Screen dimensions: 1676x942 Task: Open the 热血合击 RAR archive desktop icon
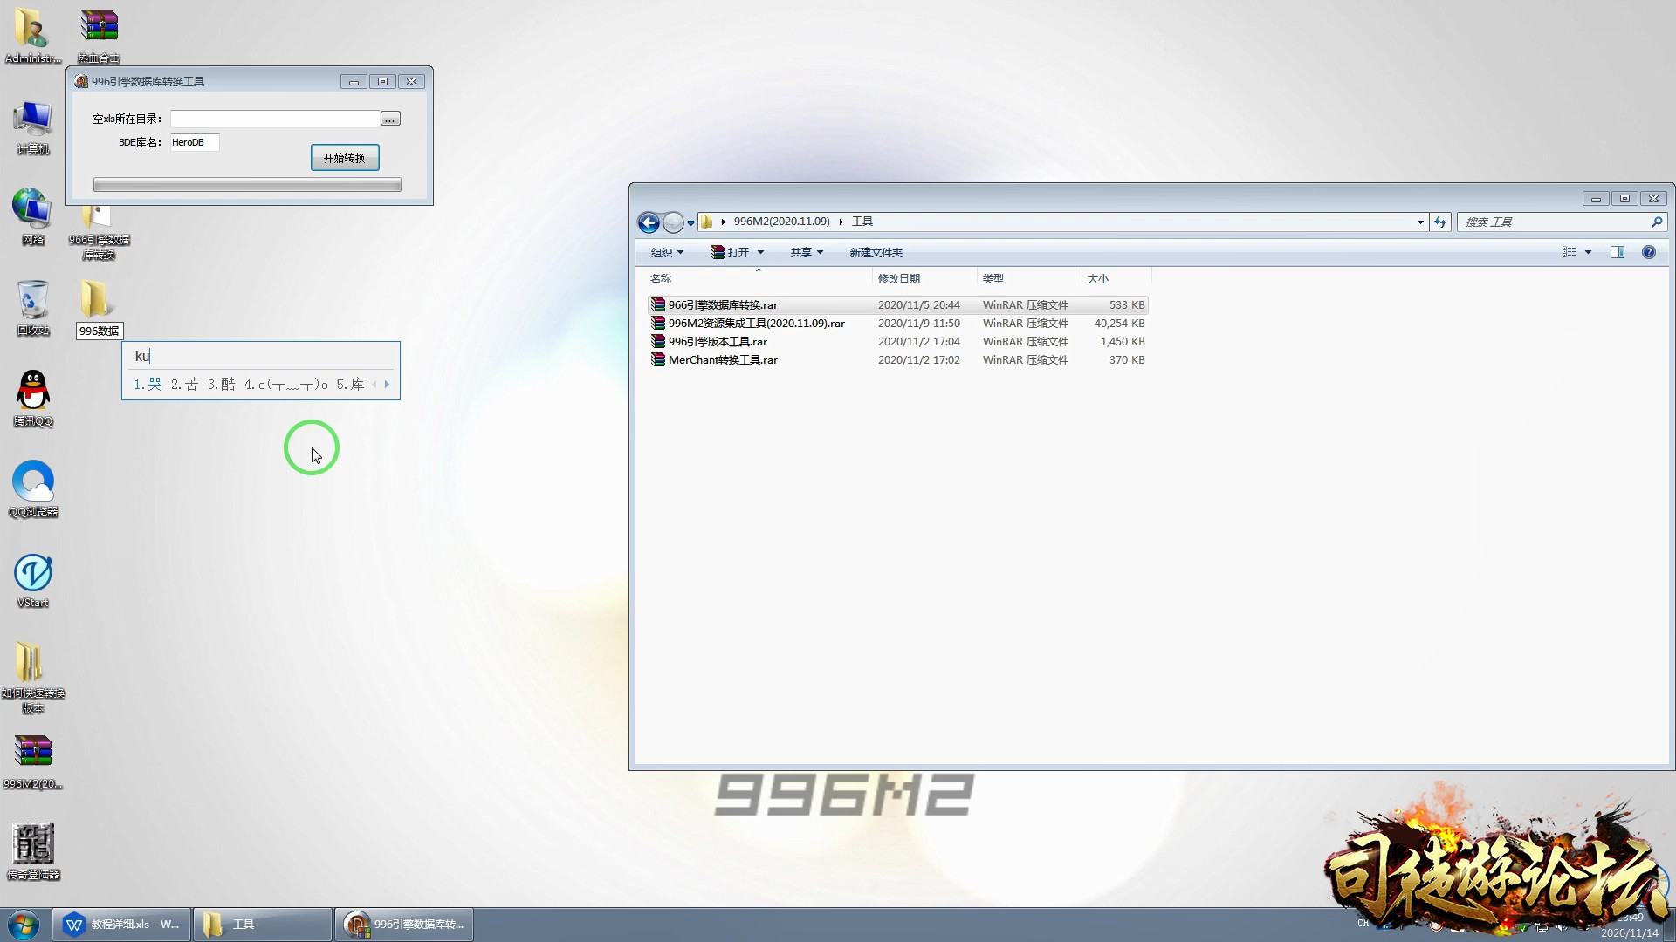click(x=99, y=35)
